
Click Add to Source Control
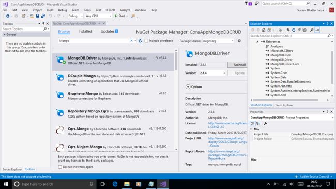point(314,177)
